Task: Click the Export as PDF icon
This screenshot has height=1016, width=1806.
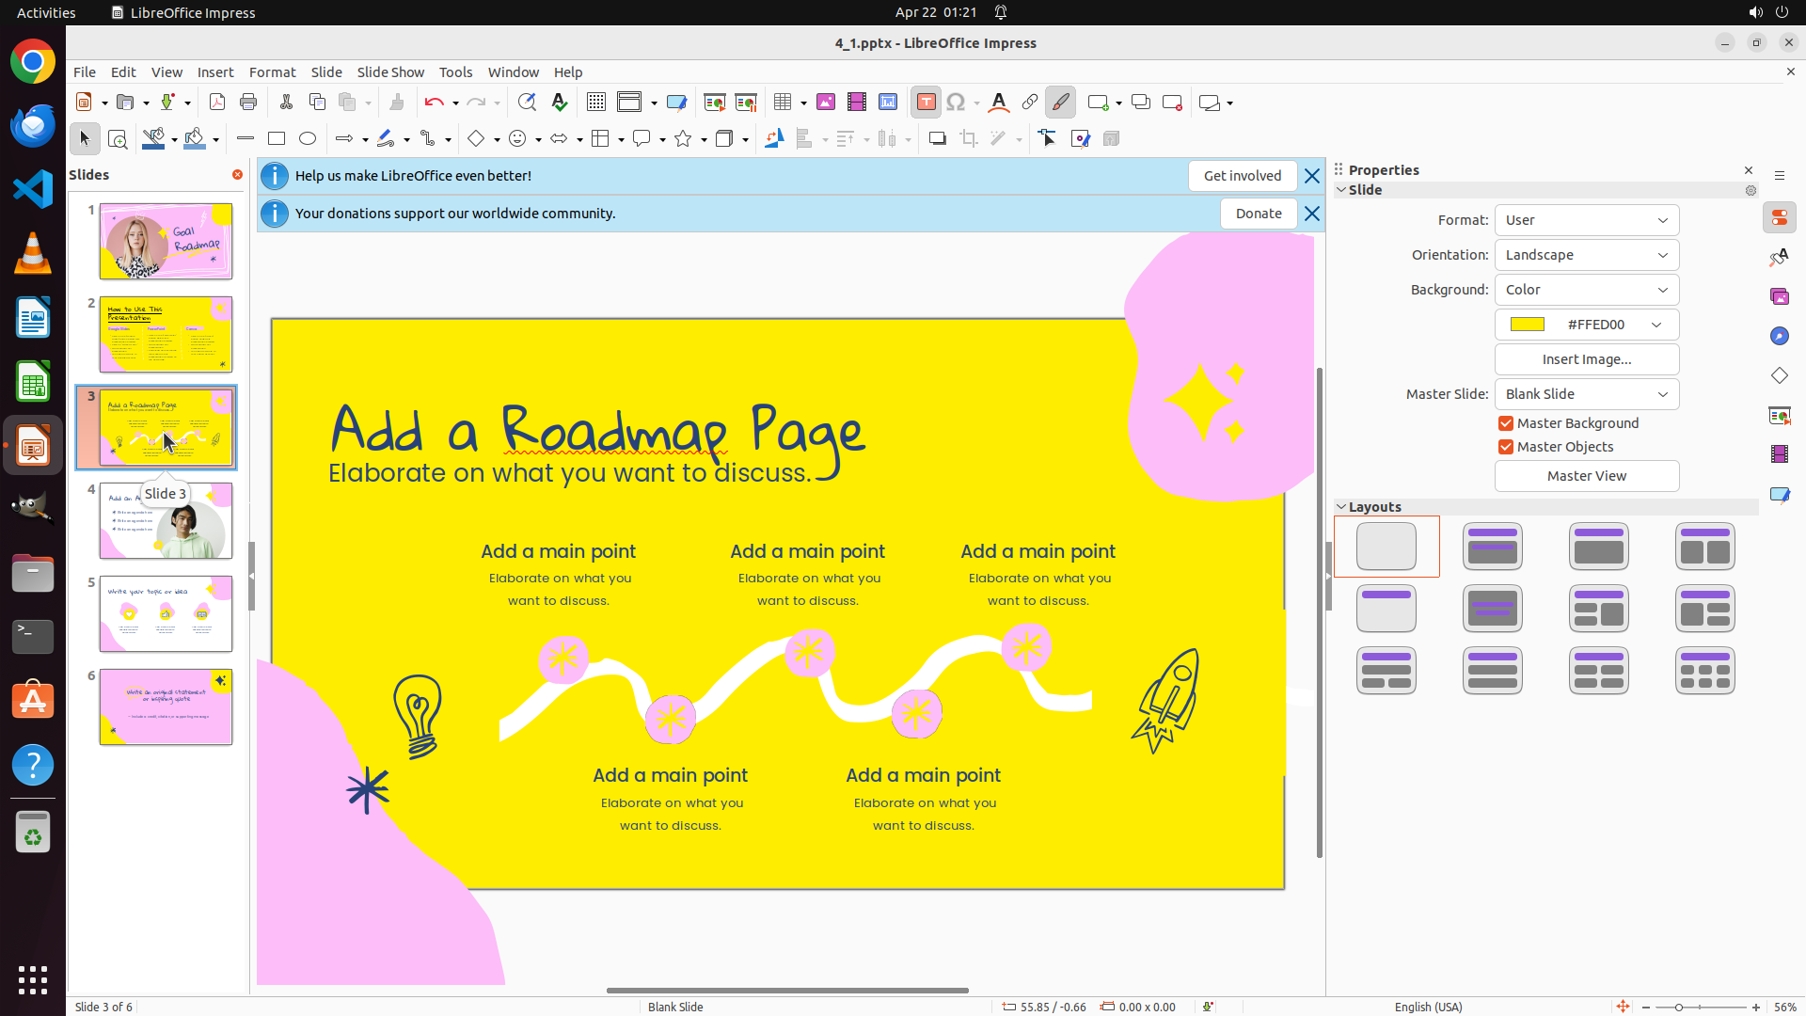Action: pyautogui.click(x=217, y=103)
